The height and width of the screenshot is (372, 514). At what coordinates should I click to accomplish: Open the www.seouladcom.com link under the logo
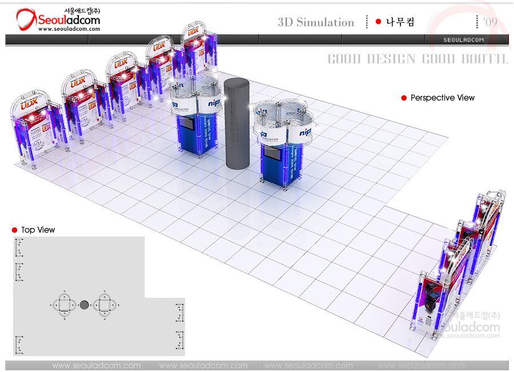pos(69,29)
